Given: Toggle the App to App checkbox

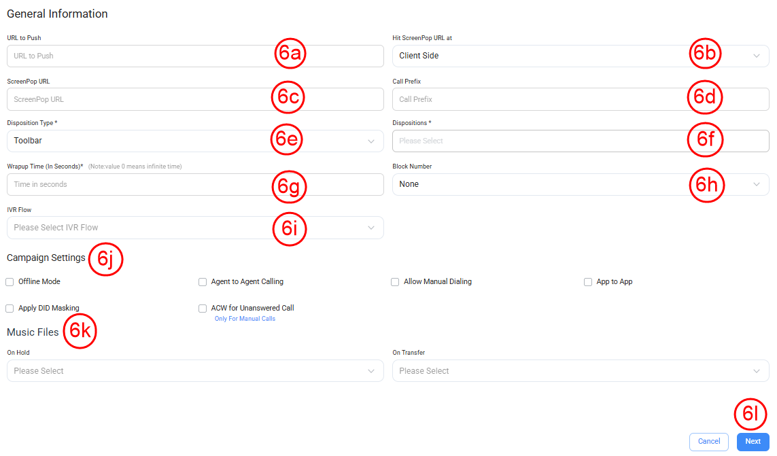Looking at the screenshot, I should [x=588, y=282].
